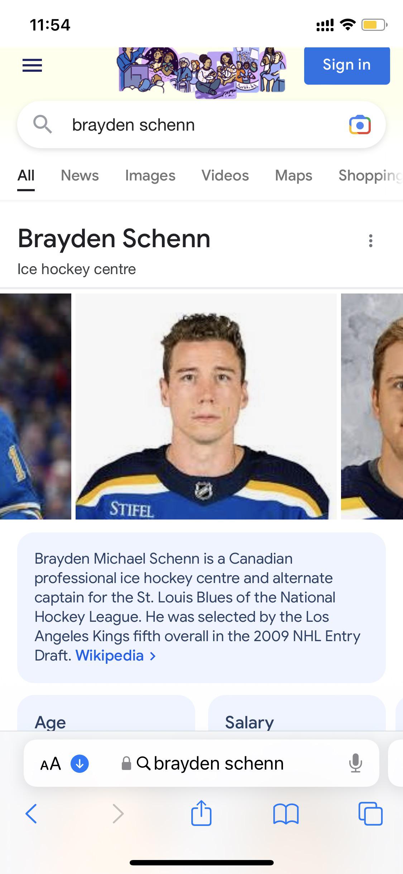Open the hamburger menu

pos(32,65)
